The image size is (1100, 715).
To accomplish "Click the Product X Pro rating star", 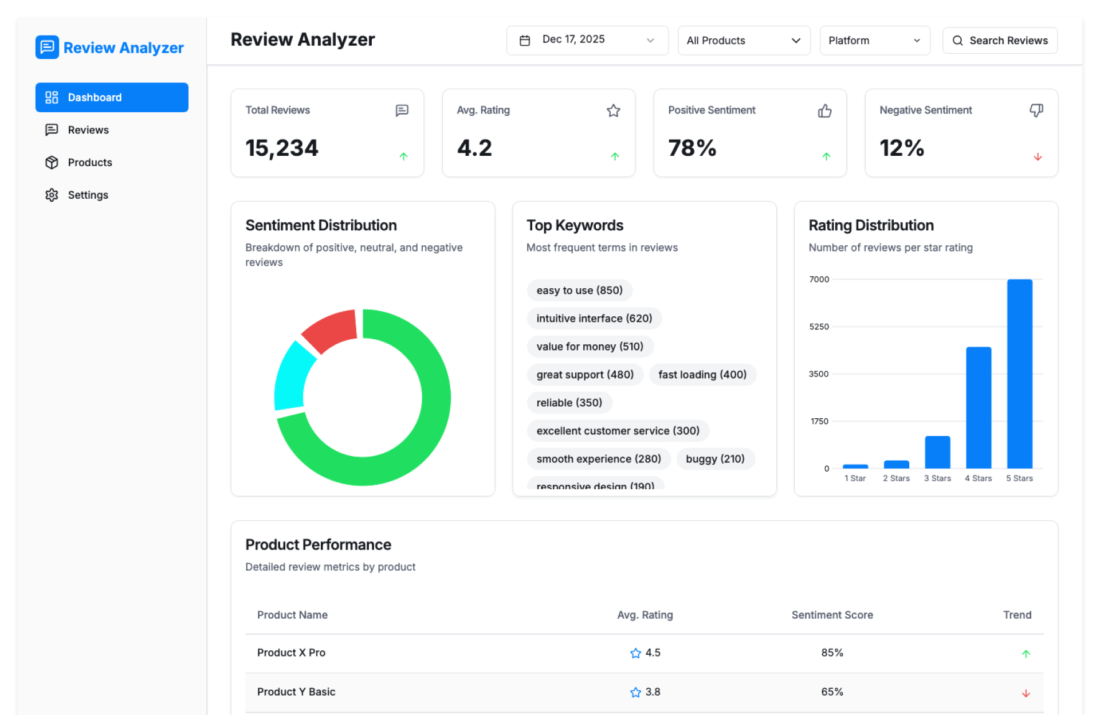I will pos(635,653).
